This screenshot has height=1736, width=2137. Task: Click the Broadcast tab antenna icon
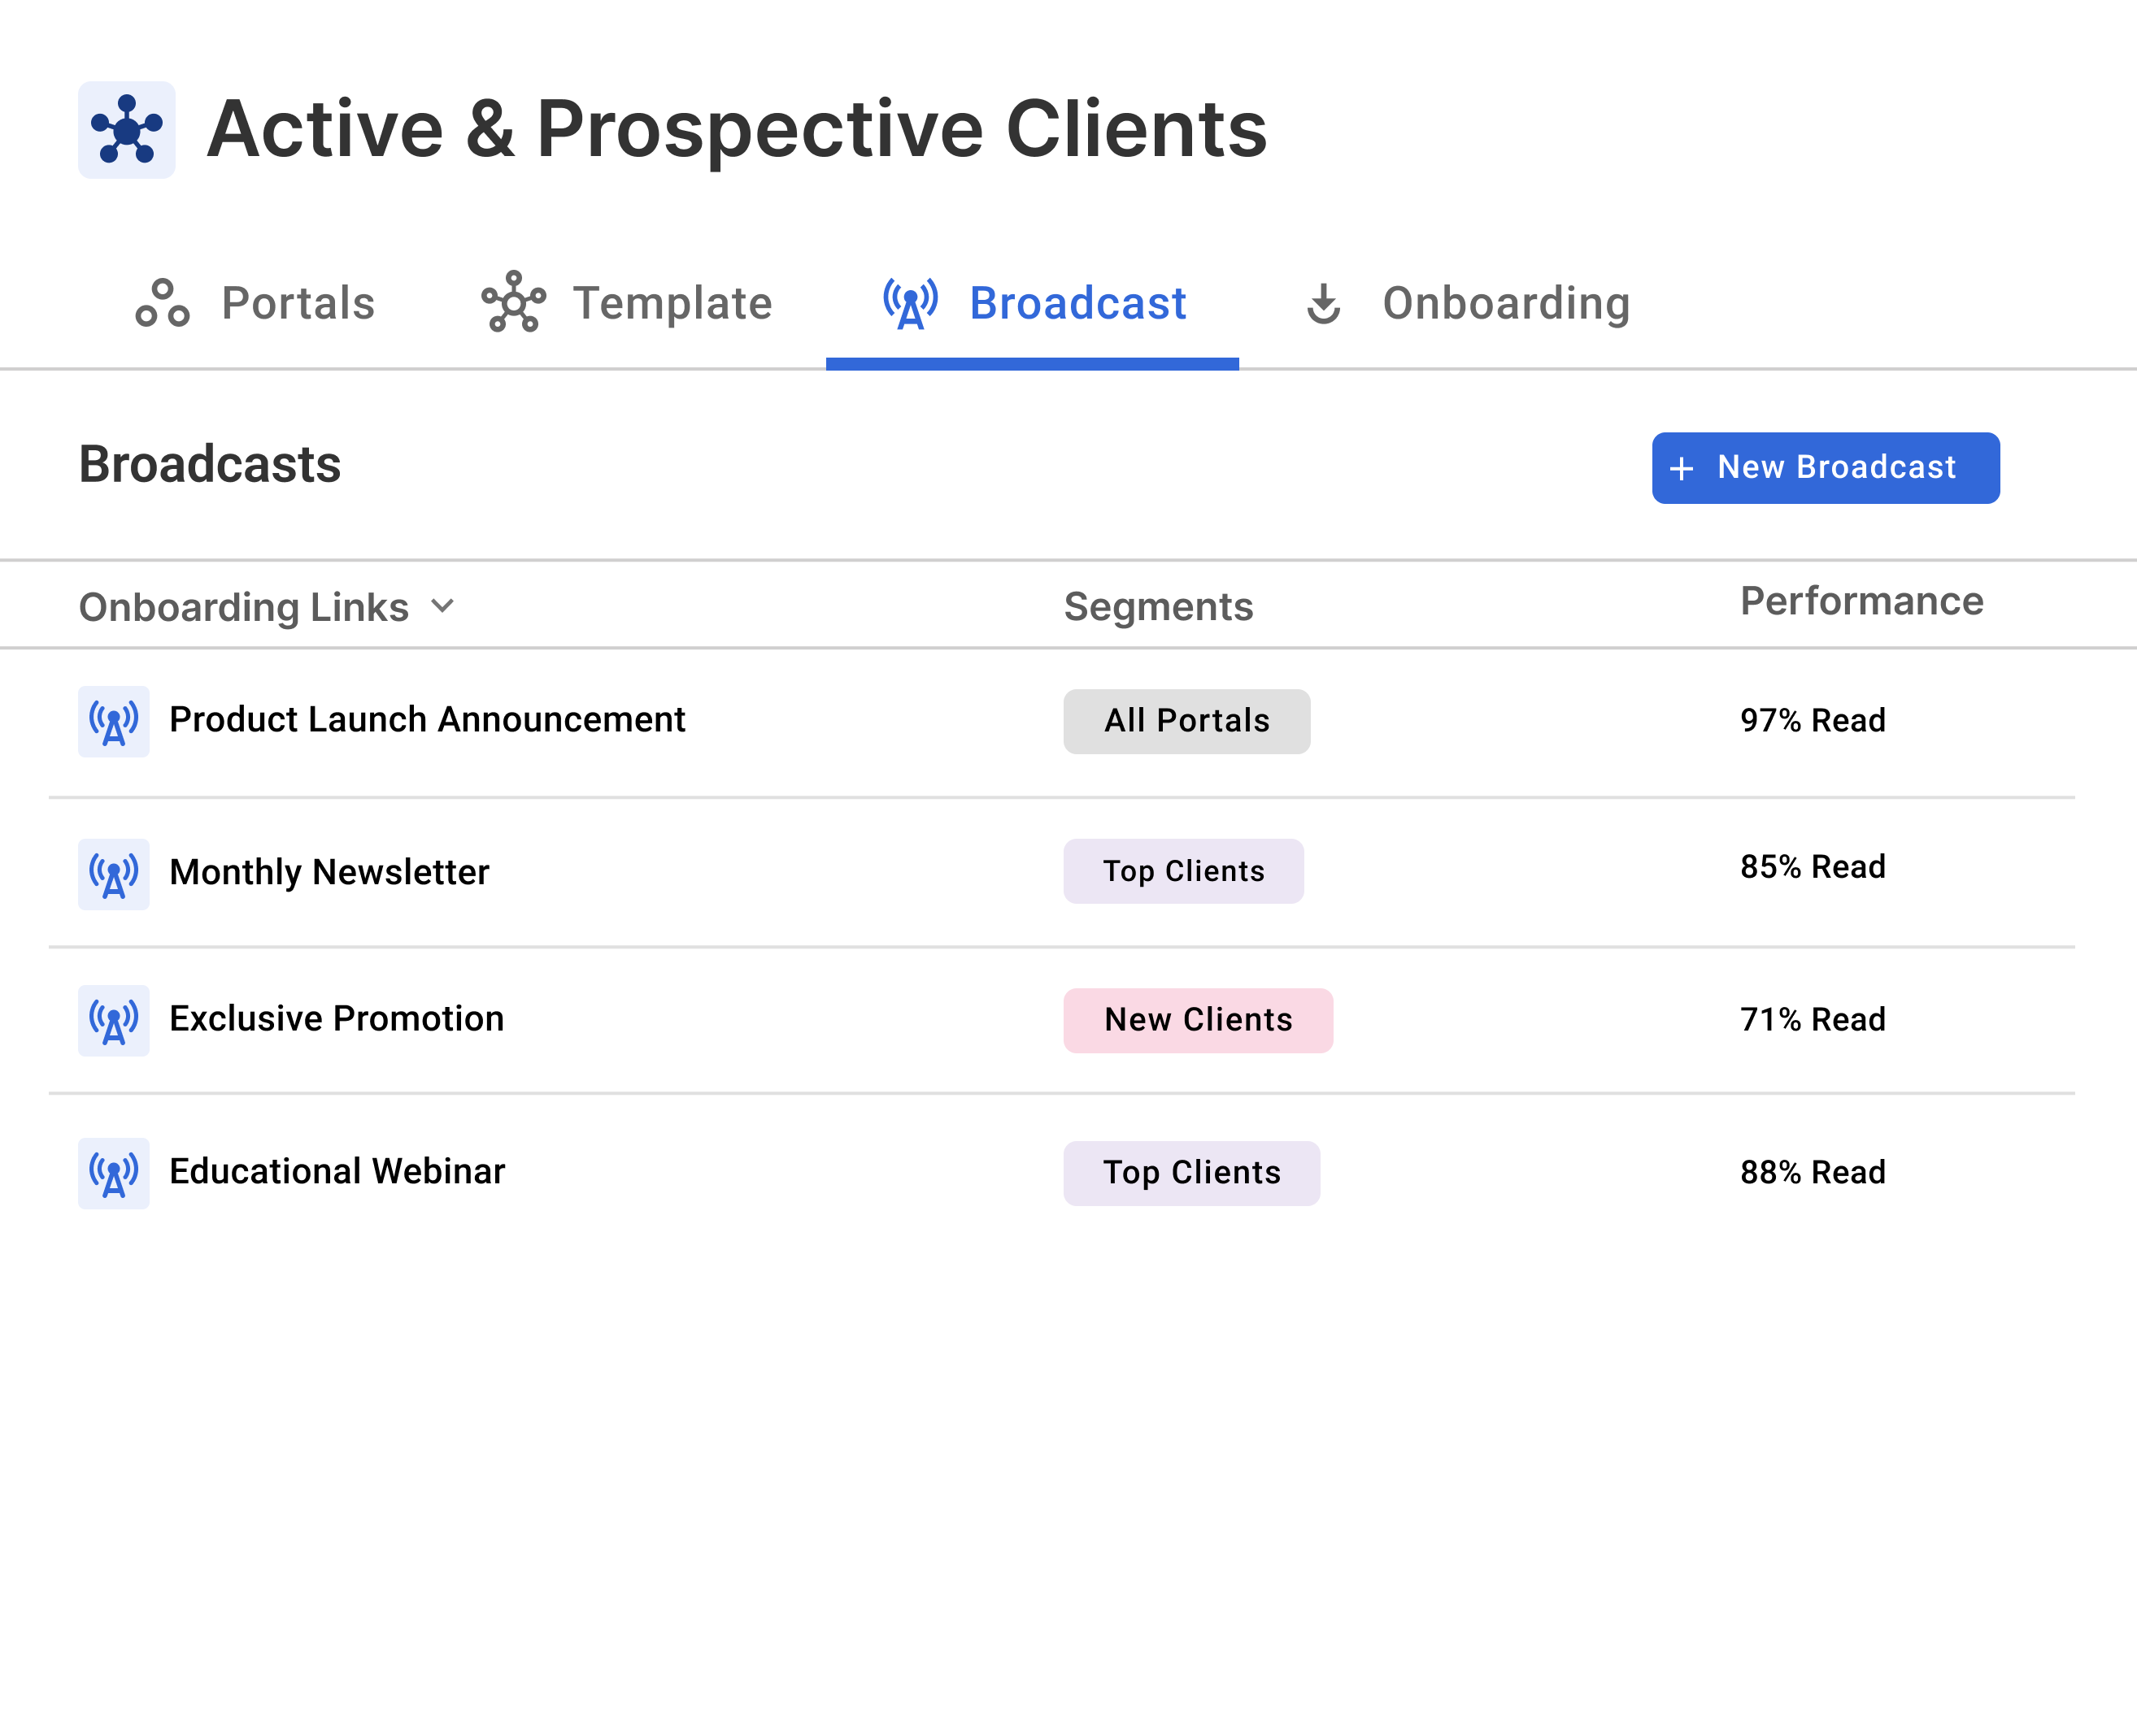(x=911, y=303)
